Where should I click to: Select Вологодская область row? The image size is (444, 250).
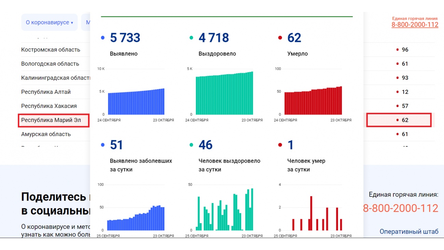(50, 64)
